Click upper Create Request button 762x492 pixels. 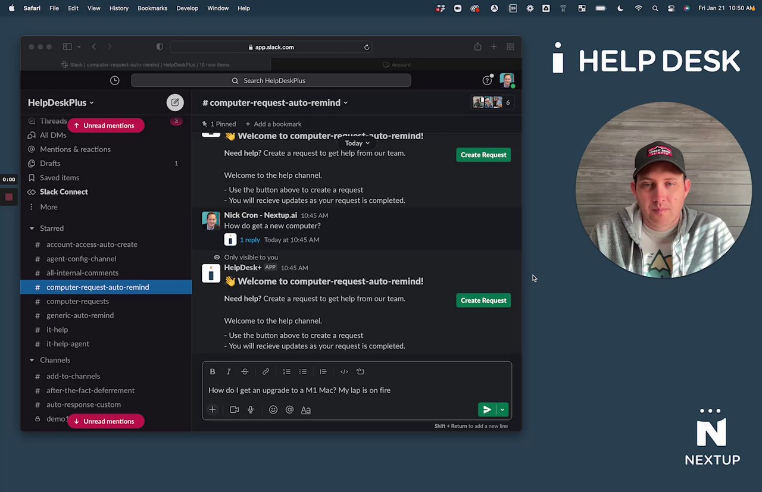click(x=483, y=155)
